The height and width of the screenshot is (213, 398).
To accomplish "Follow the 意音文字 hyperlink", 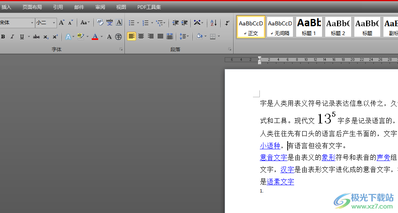I will (274, 158).
